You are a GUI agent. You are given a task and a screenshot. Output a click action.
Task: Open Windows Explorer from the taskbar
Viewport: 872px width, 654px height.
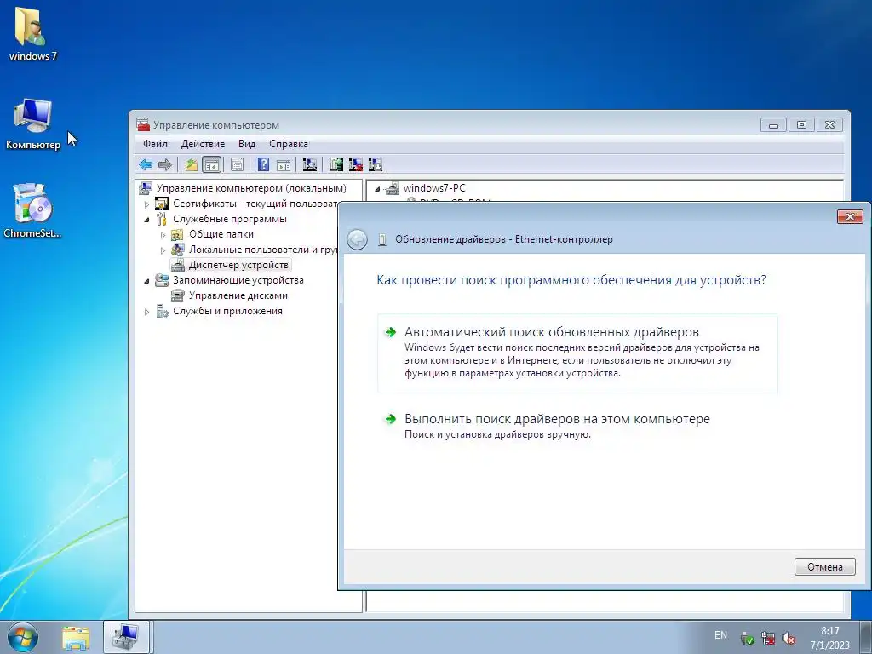point(76,638)
